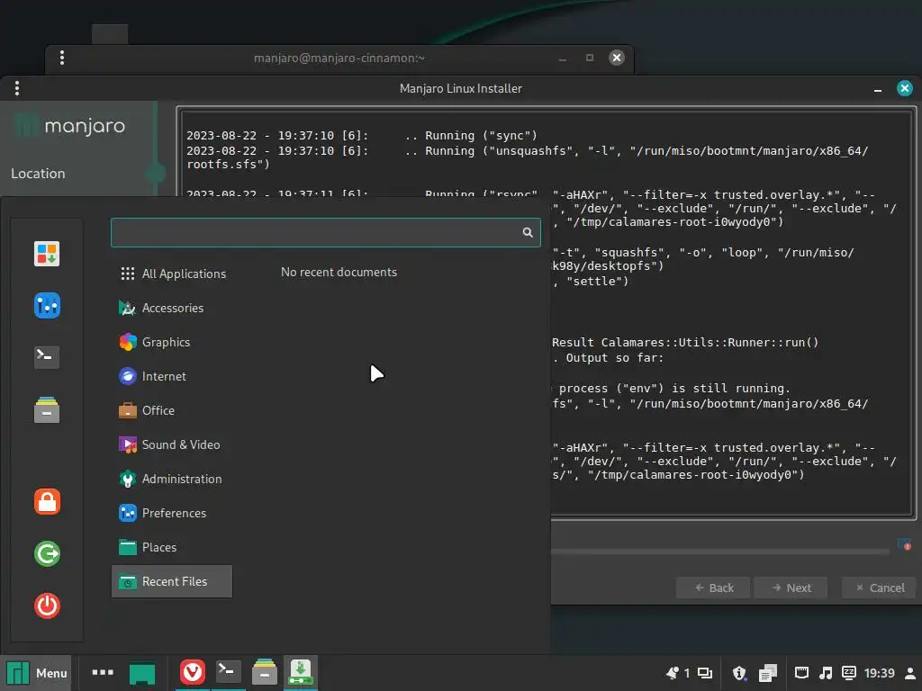Click the red power off button
This screenshot has width=922, height=691.
[47, 606]
